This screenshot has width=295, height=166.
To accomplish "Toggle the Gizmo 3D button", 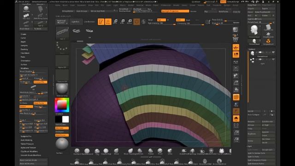I will pos(136,22).
